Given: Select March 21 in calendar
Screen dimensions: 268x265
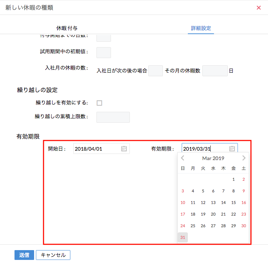Looking at the screenshot, I should coord(223,214).
